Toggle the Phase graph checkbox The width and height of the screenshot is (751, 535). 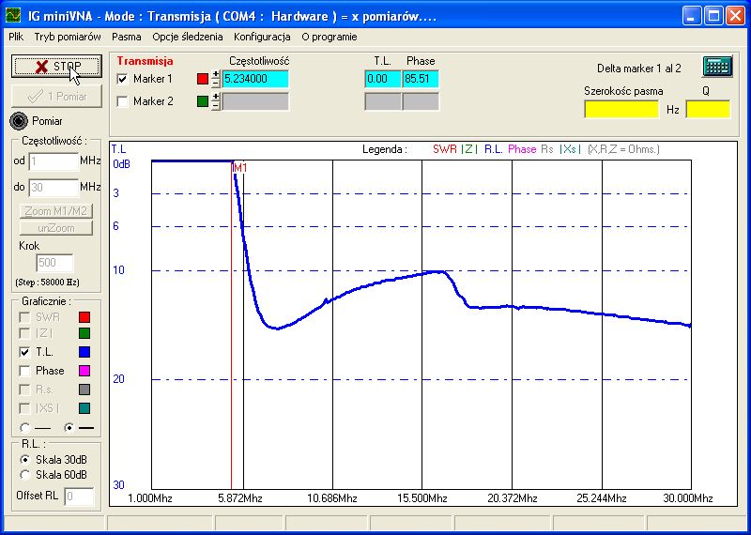click(24, 371)
